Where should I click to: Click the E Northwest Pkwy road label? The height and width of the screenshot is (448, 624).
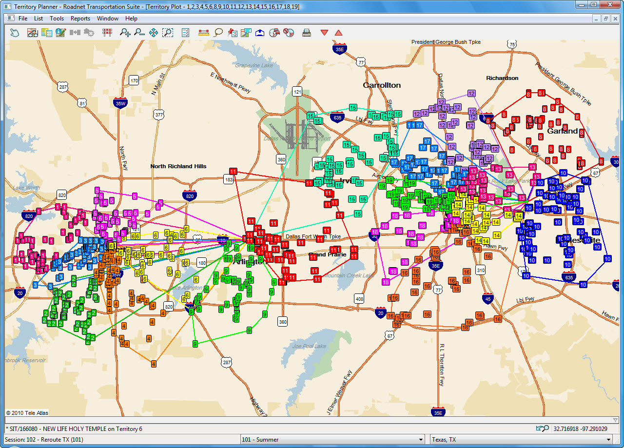(230, 83)
